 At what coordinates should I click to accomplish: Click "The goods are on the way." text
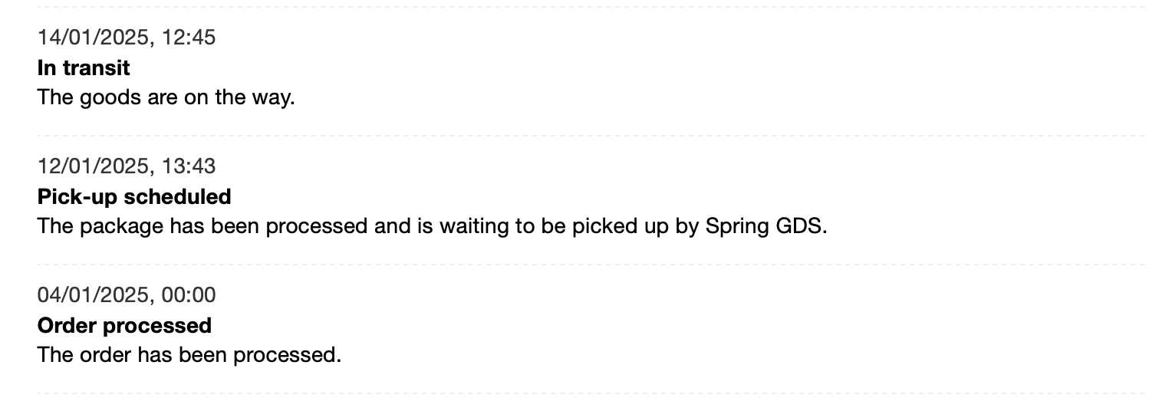click(x=166, y=99)
